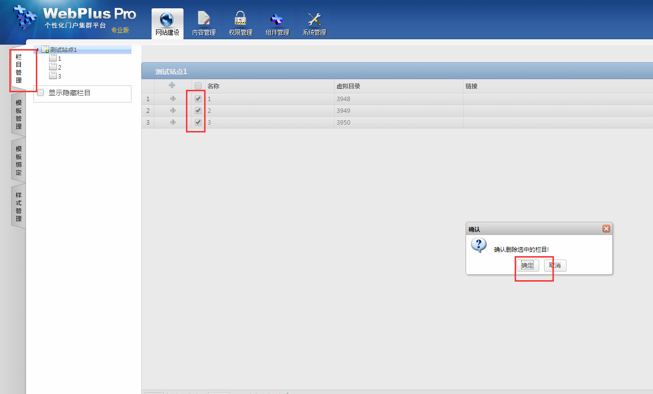The image size is (653, 394).
Task: Open 内容管理 document icon in top navigation
Action: 204,19
